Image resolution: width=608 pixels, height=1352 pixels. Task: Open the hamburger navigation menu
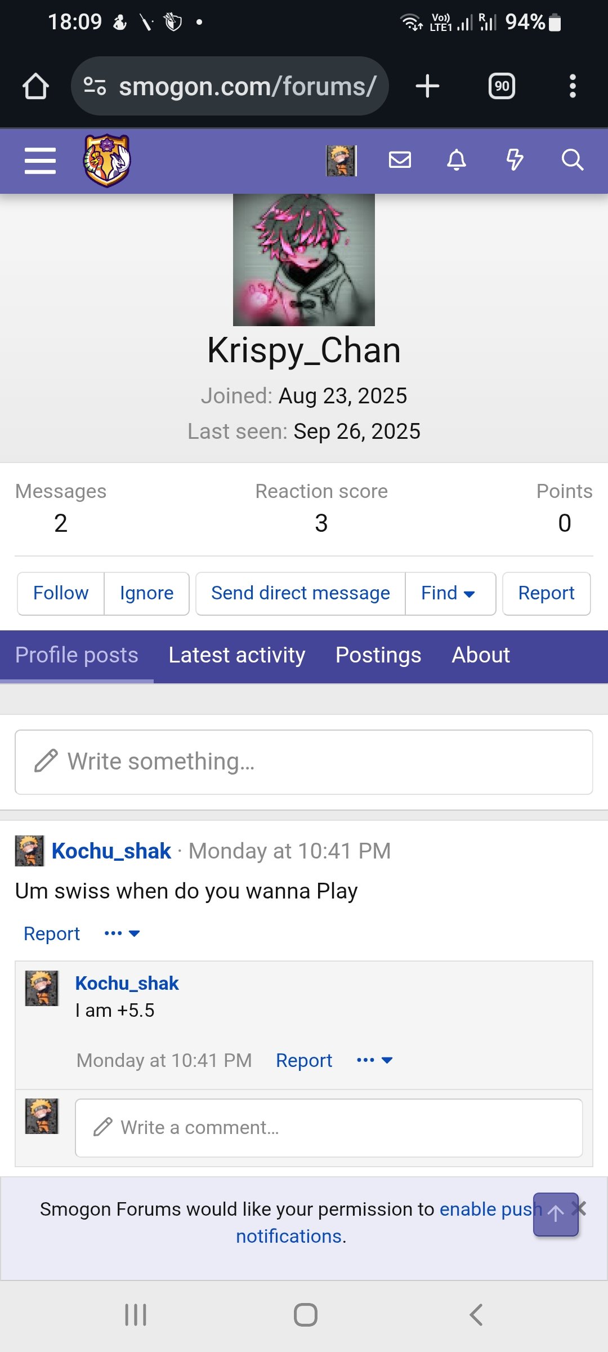(x=40, y=161)
